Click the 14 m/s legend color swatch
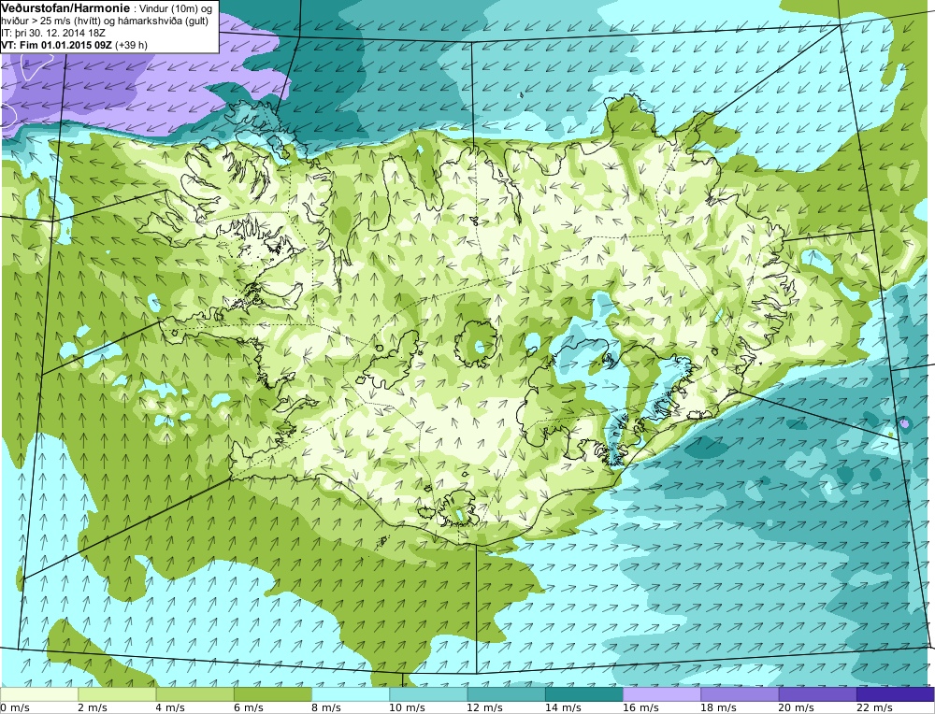 (x=583, y=694)
